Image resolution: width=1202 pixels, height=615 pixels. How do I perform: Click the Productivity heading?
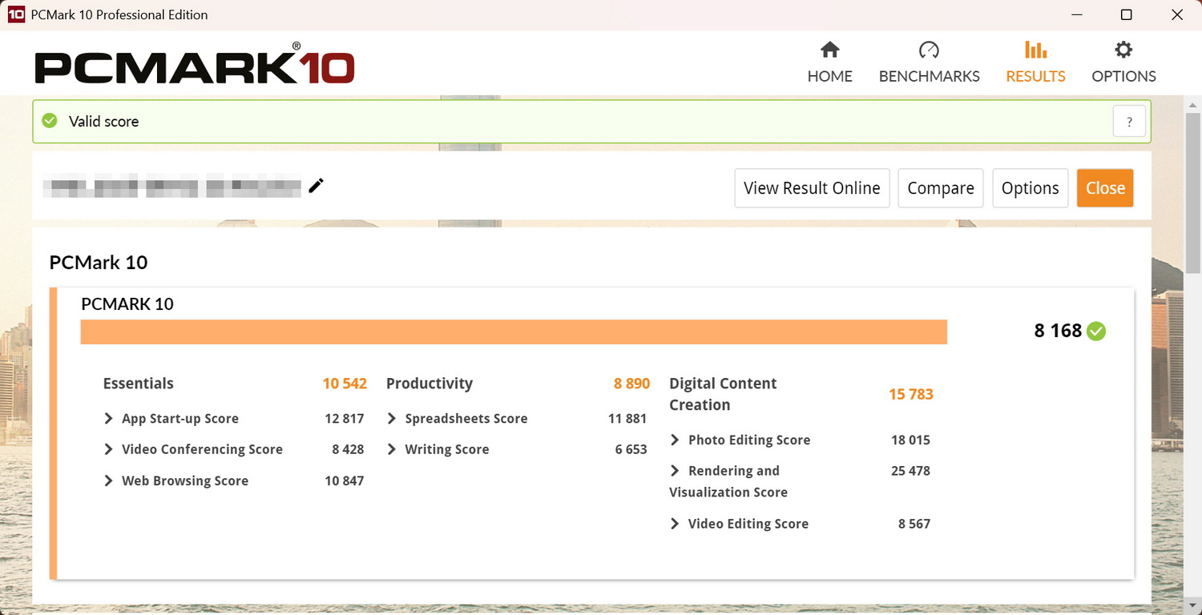430,384
